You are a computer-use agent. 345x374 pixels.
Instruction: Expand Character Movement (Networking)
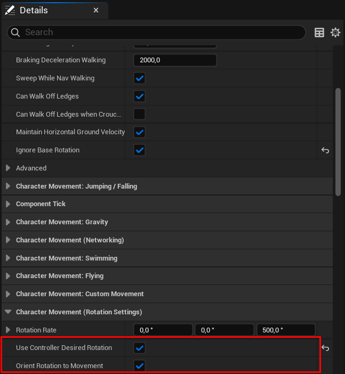coord(8,240)
